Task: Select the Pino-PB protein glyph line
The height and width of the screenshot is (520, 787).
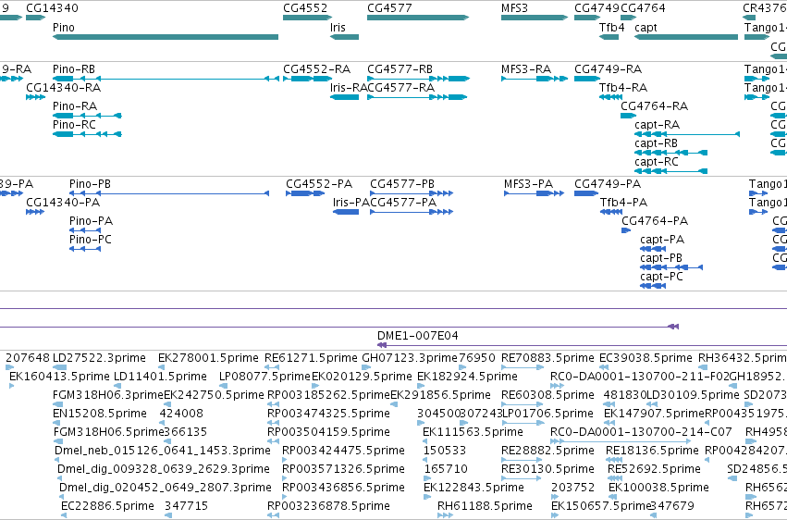Action: tap(169, 193)
